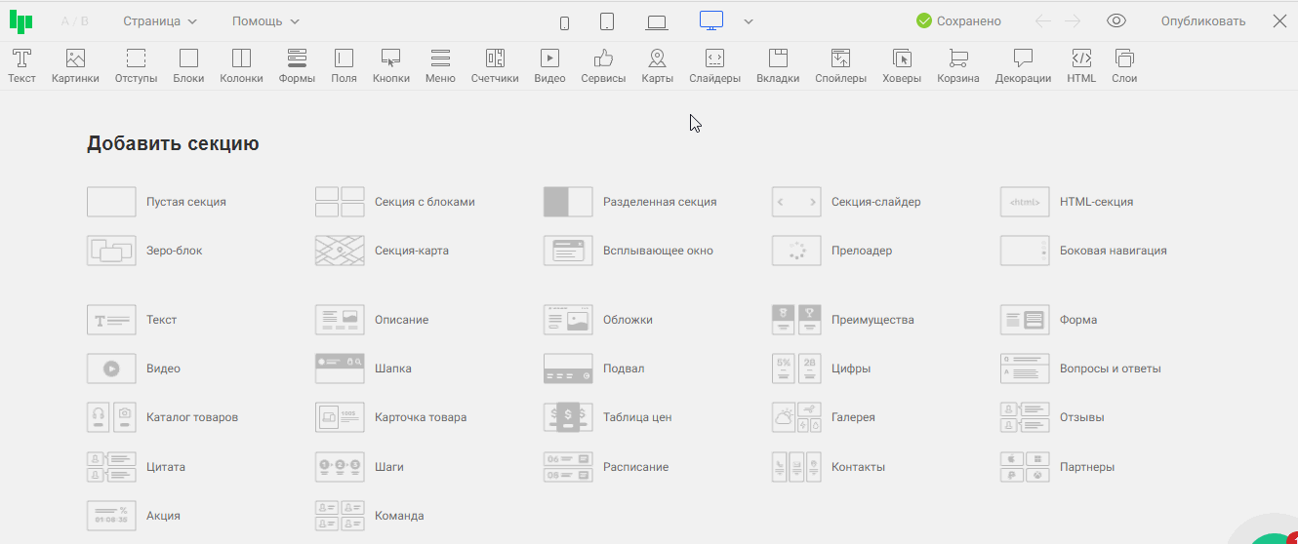Expand the Страница dropdown menu
The width and height of the screenshot is (1298, 544).
(x=159, y=21)
